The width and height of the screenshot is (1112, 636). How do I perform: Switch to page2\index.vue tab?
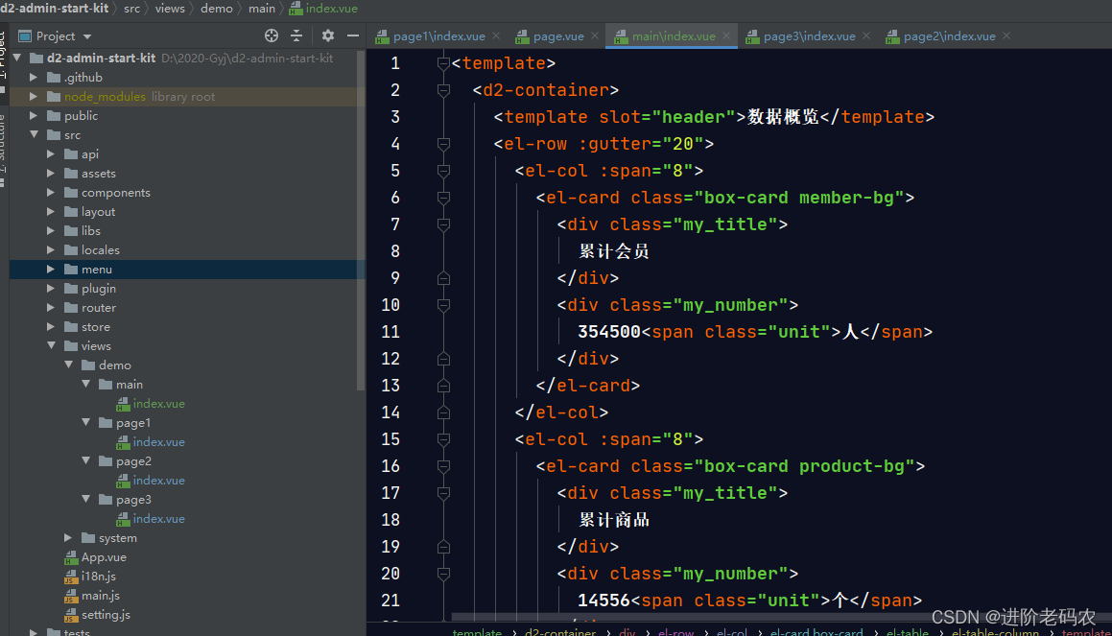coord(950,36)
